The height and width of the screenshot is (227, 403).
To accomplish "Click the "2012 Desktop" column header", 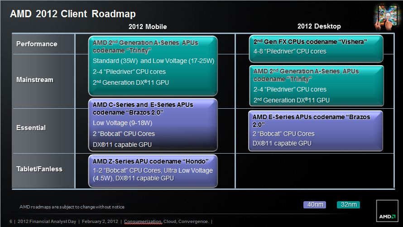I will (319, 26).
